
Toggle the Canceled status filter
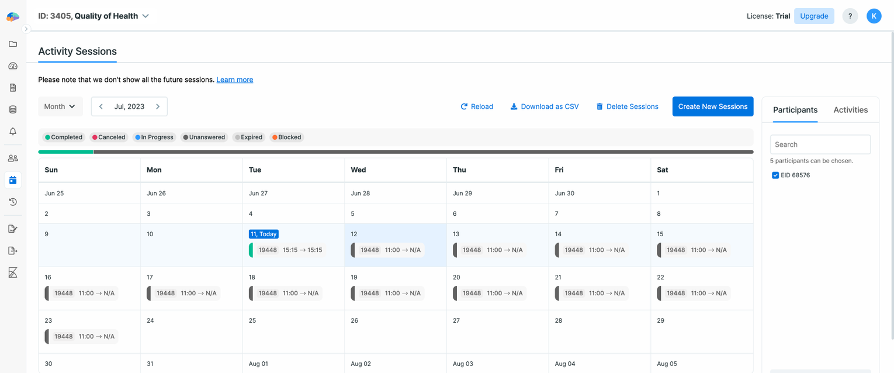(x=109, y=137)
